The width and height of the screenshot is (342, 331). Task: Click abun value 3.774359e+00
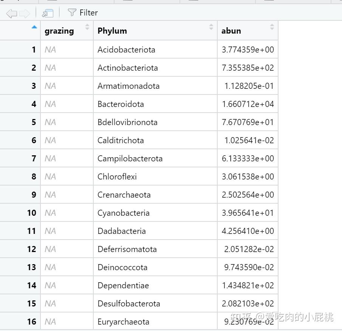click(x=248, y=49)
